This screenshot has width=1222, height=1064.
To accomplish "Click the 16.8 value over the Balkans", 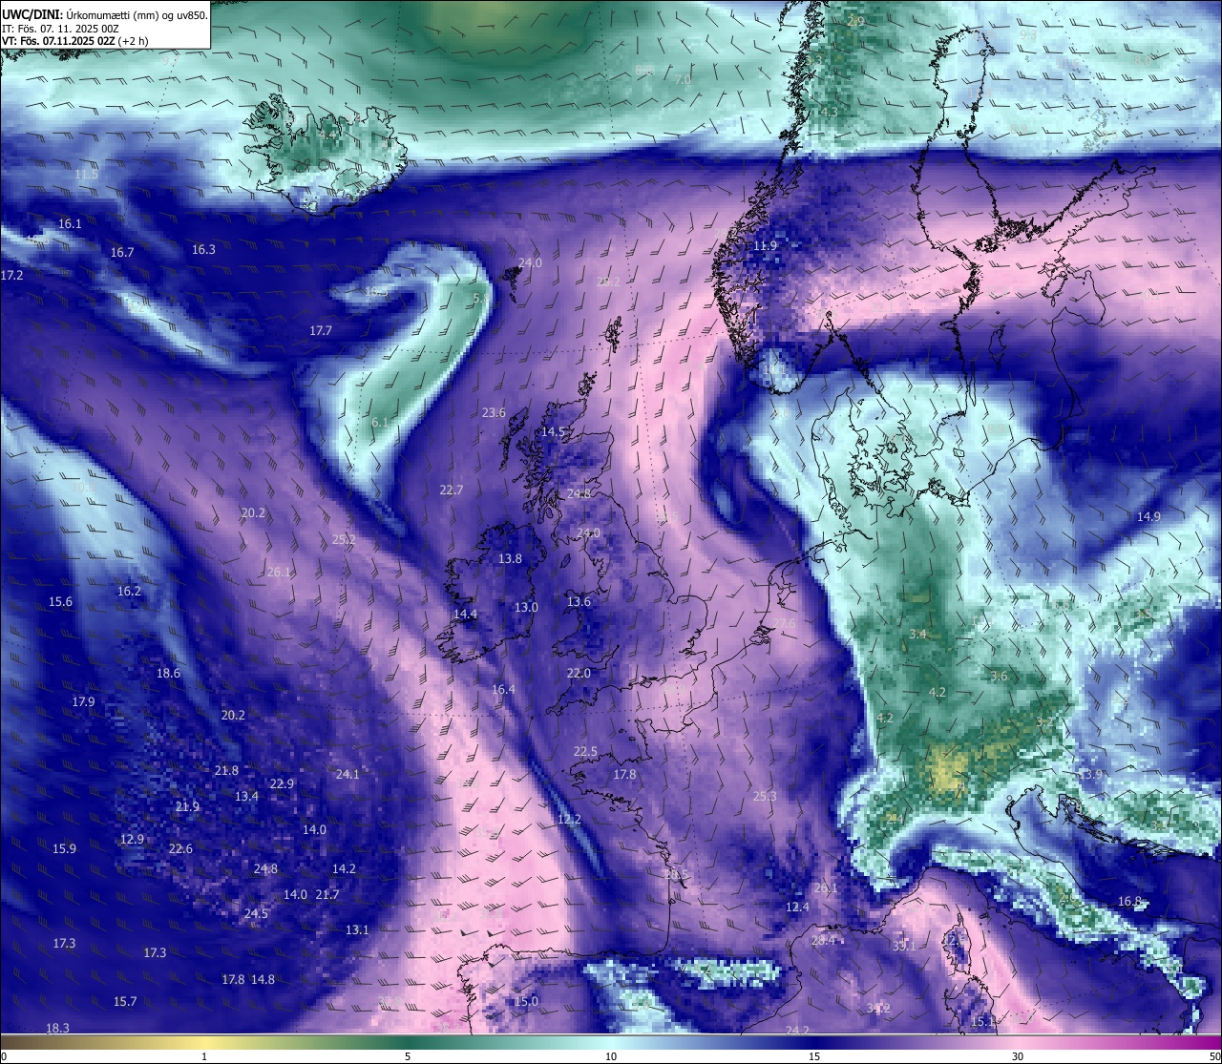I will [x=1129, y=902].
